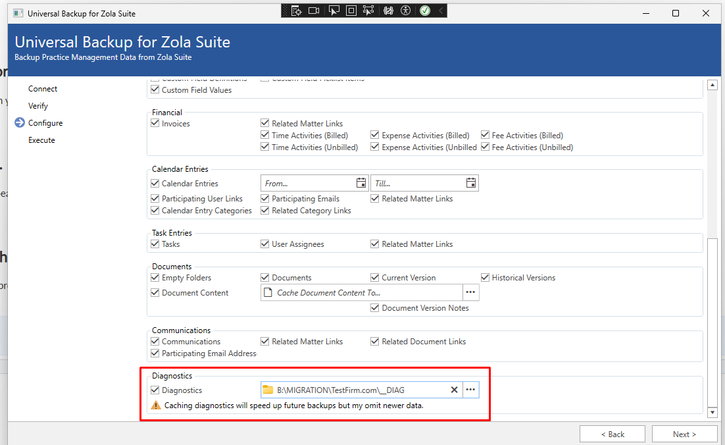Image resolution: width=725 pixels, height=445 pixels.
Task: Toggle Time Activities (Unbilled) checkbox
Action: (265, 147)
